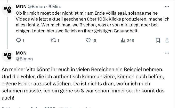The width and height of the screenshot is (178, 108).
Task: Expand more options menu on second tweet
Action: coord(167,53)
